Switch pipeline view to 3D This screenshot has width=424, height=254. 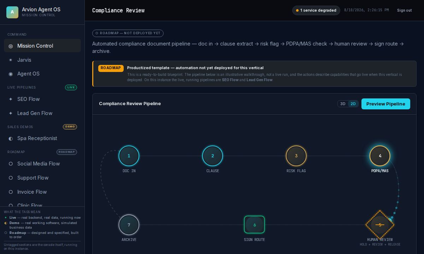point(343,104)
